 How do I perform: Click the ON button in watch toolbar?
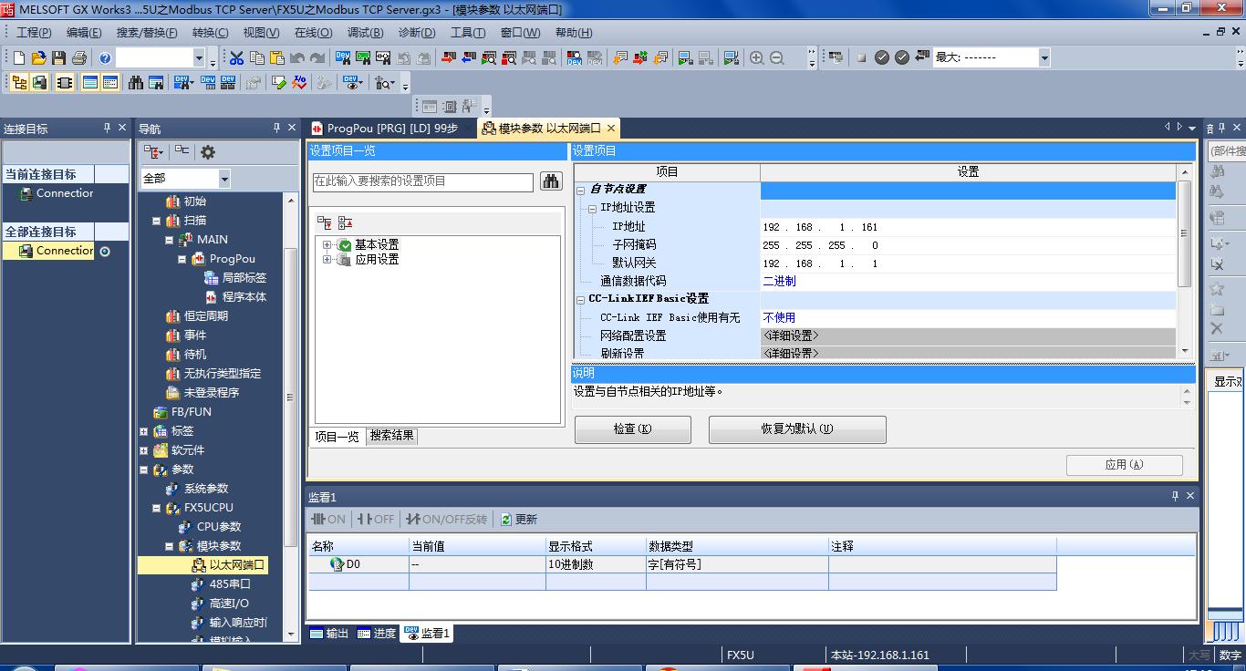point(328,519)
